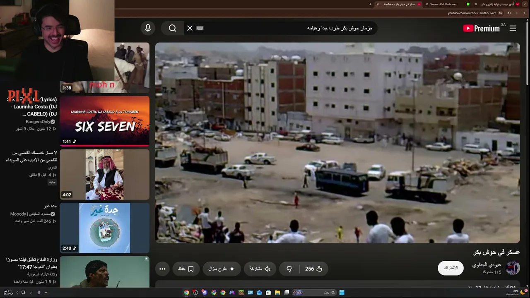Open the Windows Start menu
The width and height of the screenshot is (530, 298).
pos(342,293)
